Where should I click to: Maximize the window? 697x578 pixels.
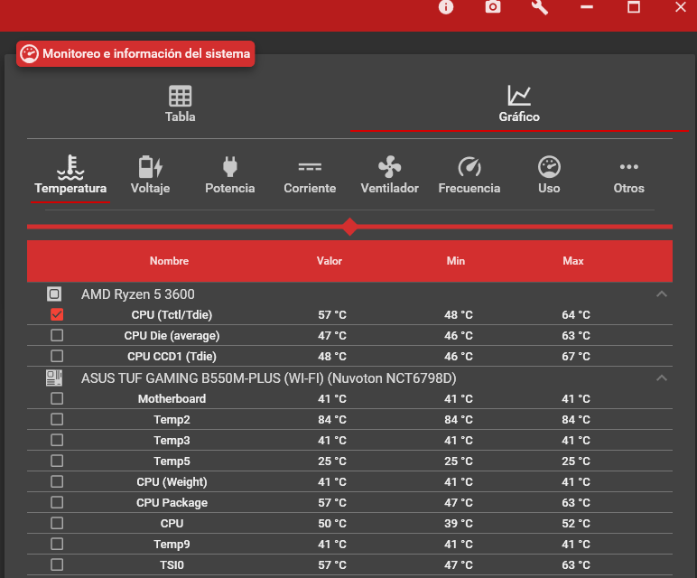634,7
